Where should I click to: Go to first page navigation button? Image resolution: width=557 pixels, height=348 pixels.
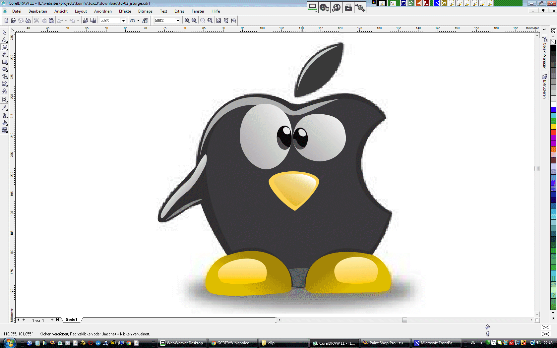pyautogui.click(x=18, y=320)
